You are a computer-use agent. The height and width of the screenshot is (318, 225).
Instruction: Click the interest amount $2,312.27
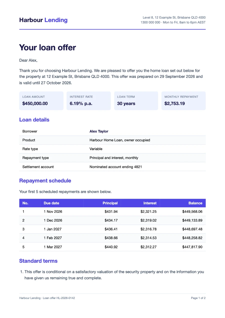tap(148, 247)
